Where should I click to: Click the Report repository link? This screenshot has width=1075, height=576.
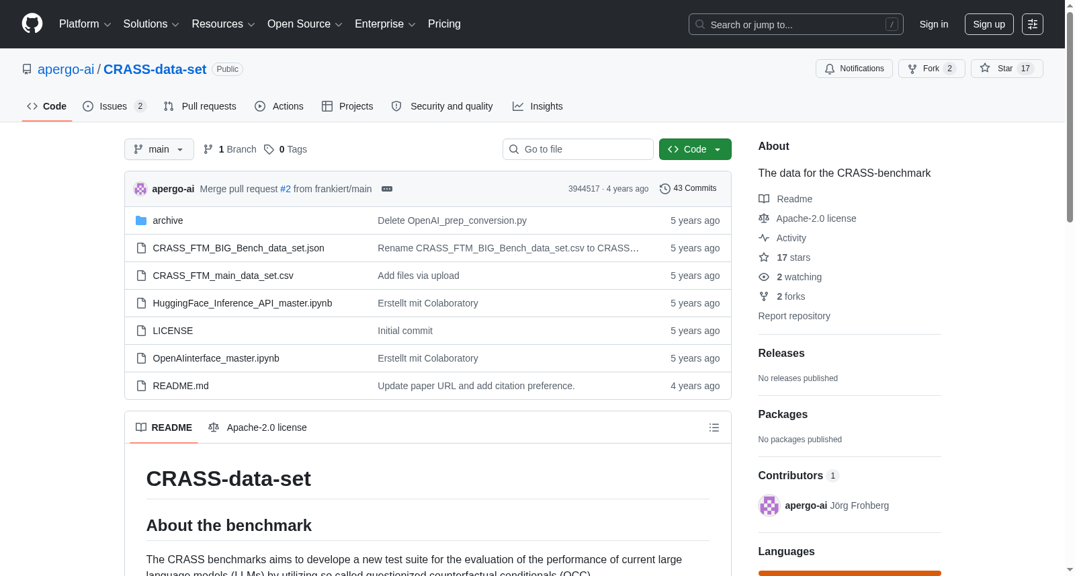794,316
